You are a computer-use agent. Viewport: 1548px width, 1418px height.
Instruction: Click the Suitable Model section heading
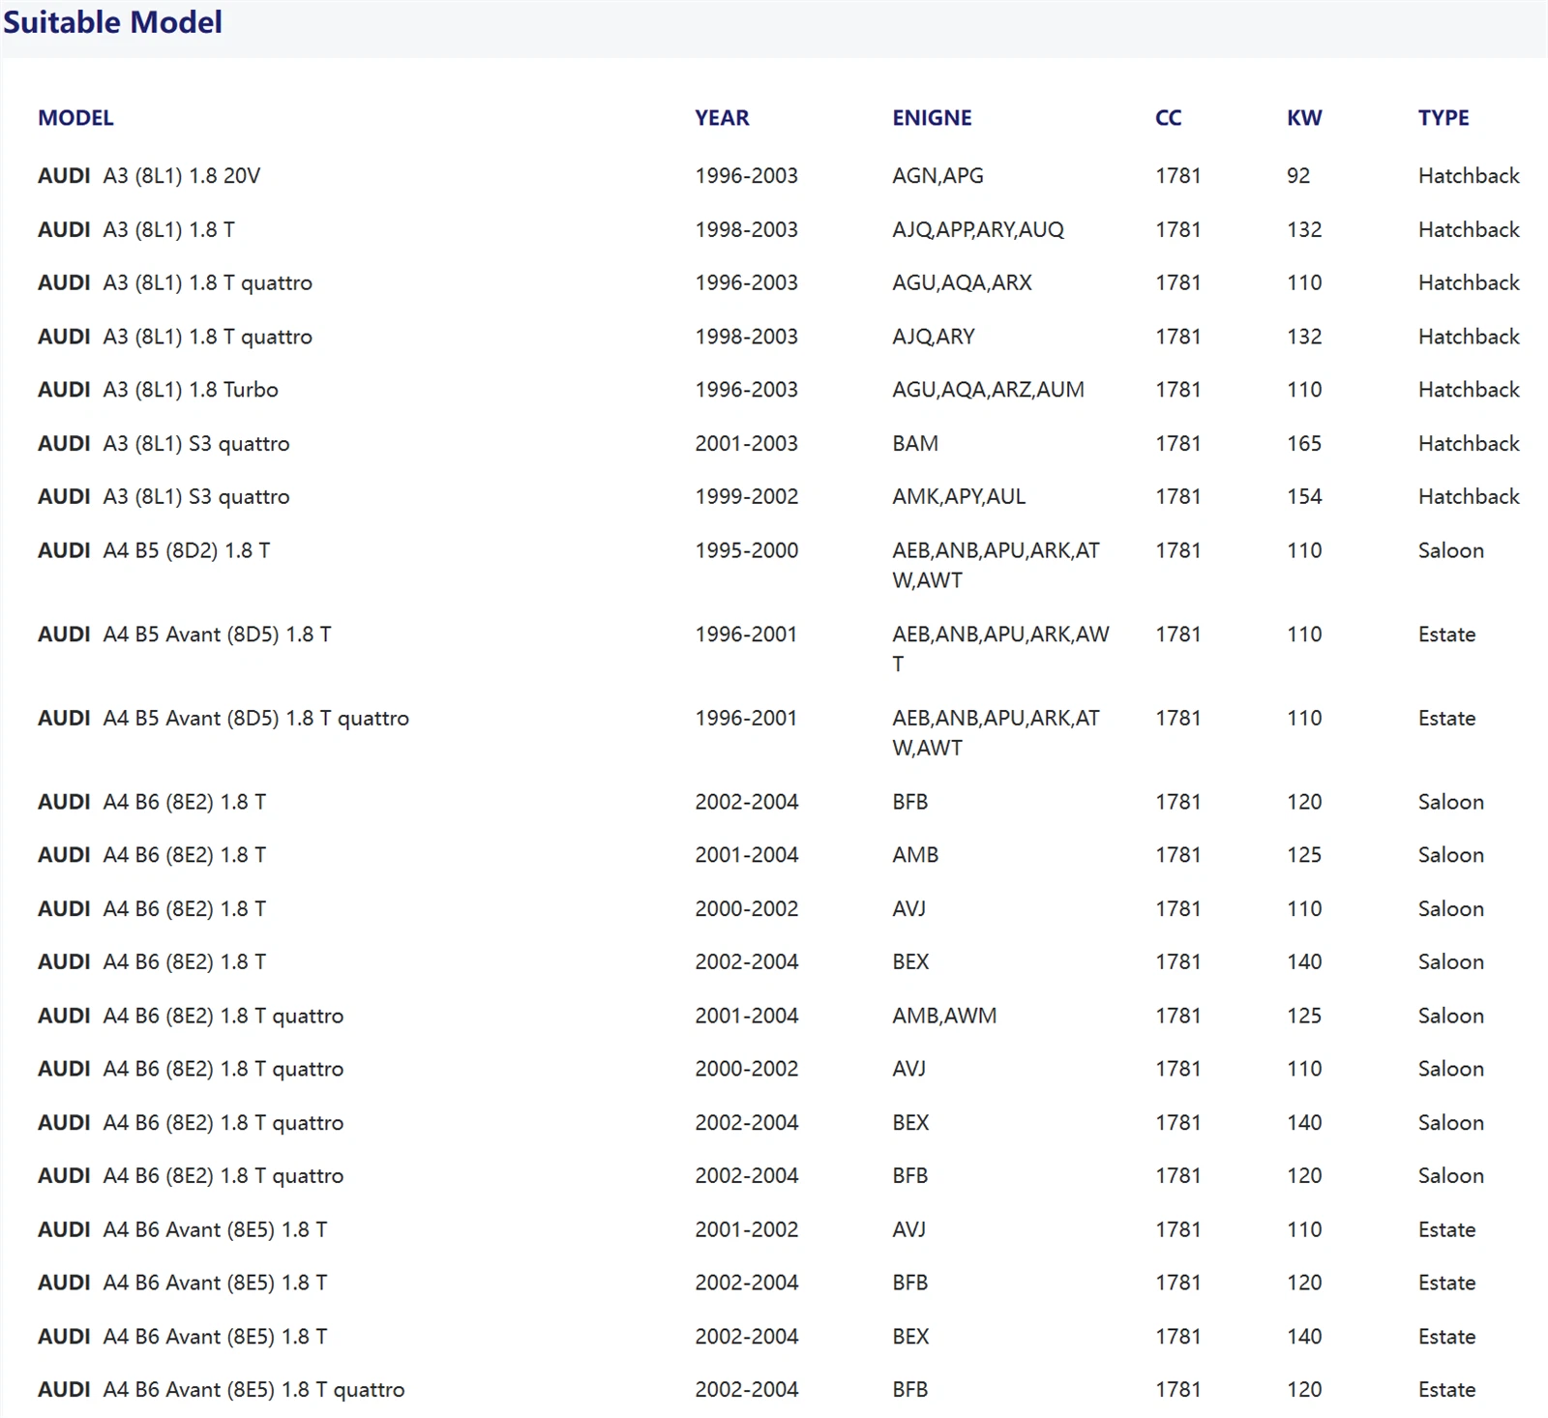pyautogui.click(x=113, y=22)
